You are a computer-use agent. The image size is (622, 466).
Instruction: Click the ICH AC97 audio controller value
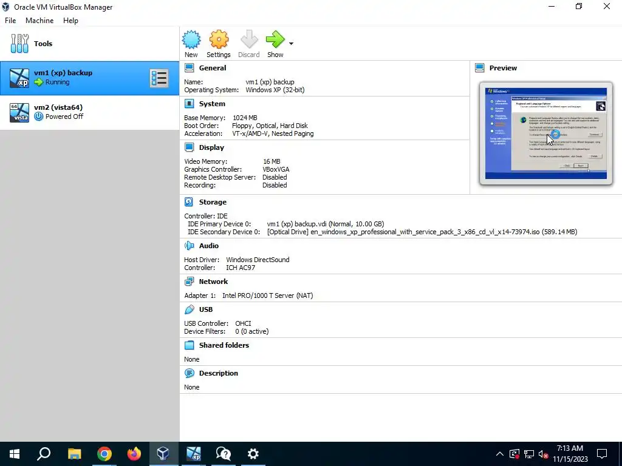(x=241, y=268)
